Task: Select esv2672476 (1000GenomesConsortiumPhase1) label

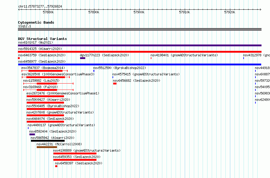Action: click(63, 93)
